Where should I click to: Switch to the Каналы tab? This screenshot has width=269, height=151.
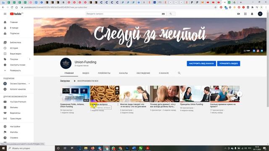coord(123,73)
